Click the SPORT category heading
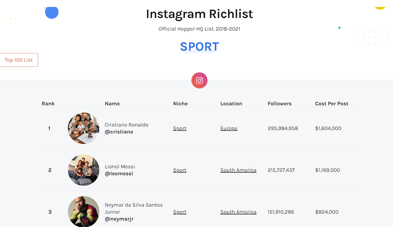 tap(199, 47)
